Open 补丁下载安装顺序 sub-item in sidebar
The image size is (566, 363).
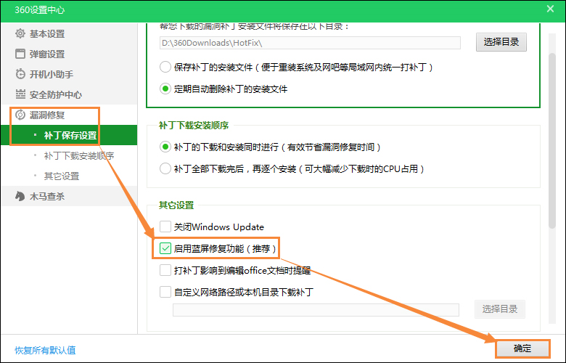78,155
